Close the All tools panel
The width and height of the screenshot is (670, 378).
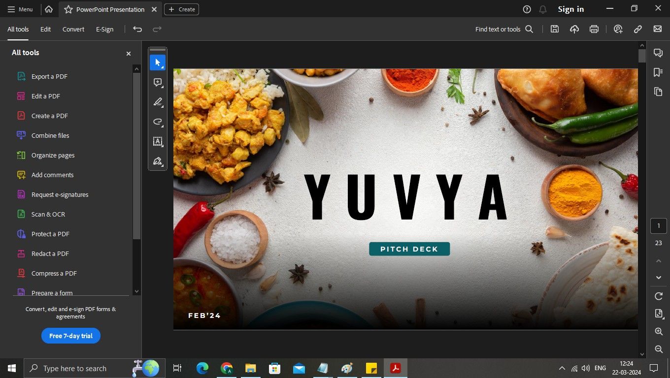(129, 53)
